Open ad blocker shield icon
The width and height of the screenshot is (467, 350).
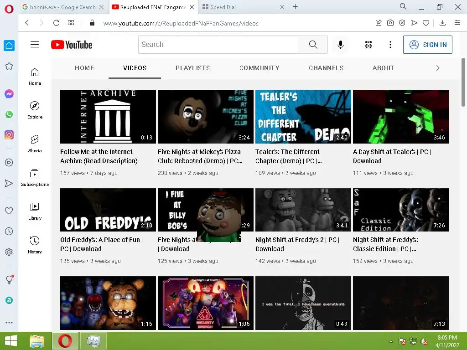click(402, 23)
